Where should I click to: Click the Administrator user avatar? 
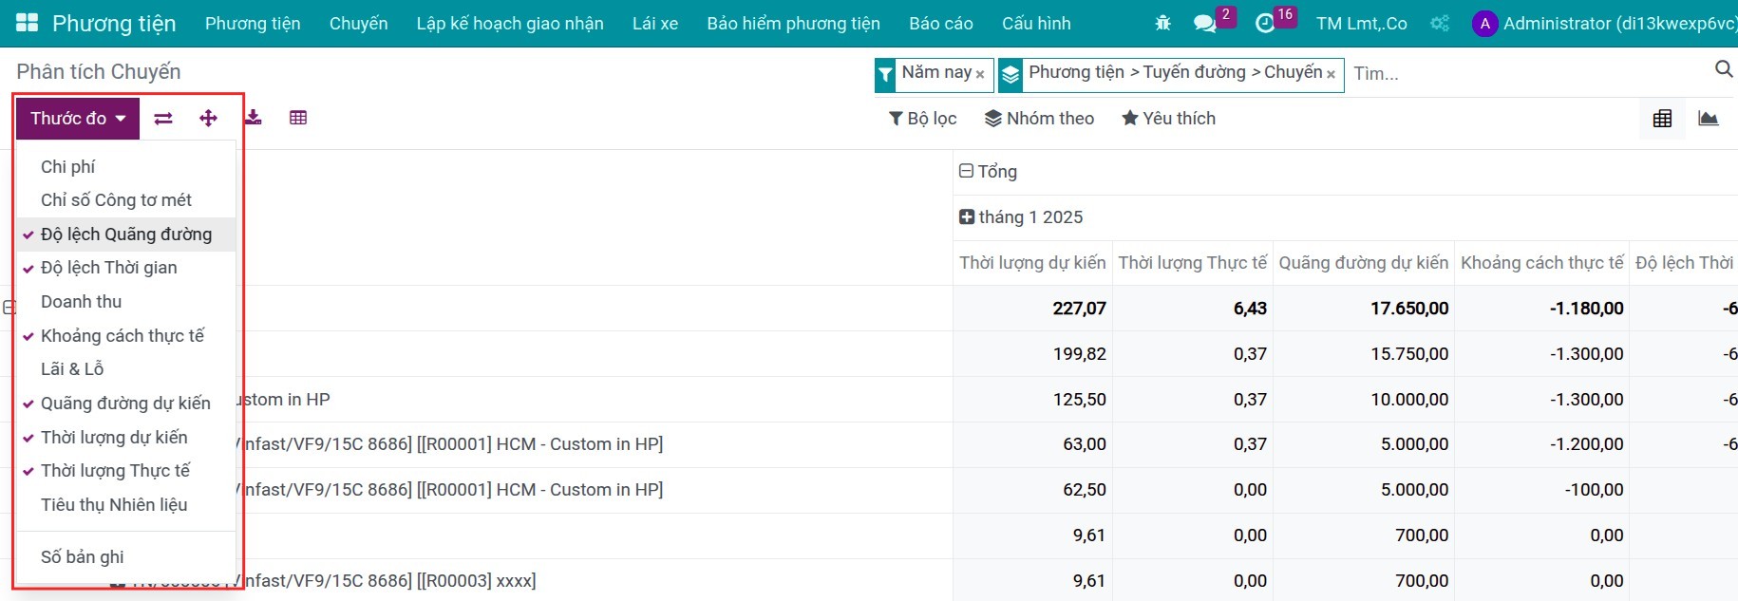1484,24
